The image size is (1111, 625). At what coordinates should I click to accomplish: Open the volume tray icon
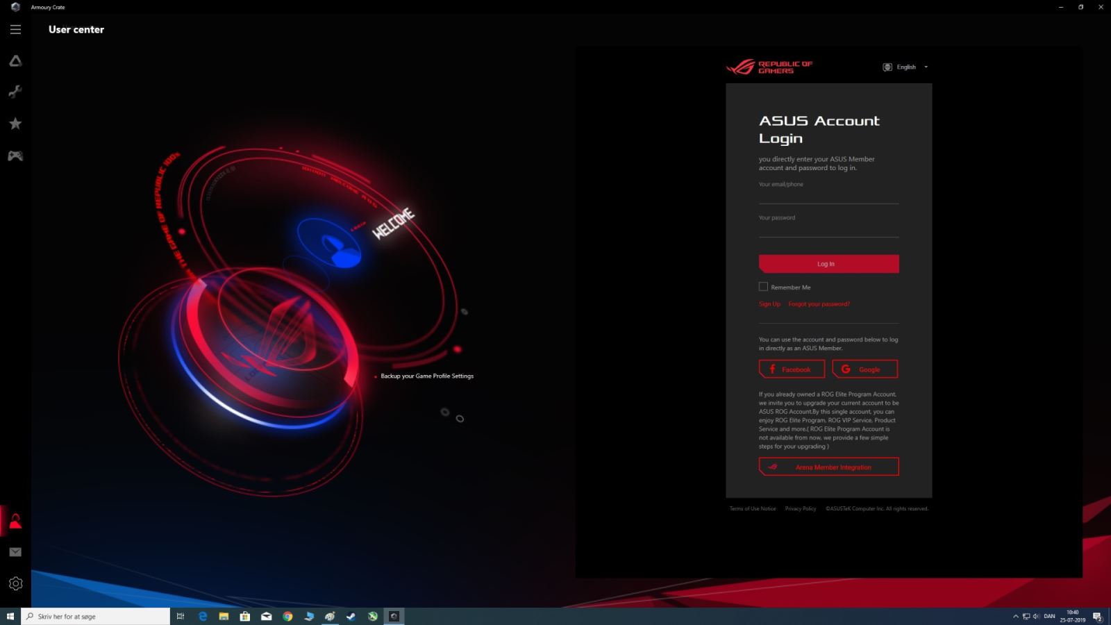coord(1036,616)
